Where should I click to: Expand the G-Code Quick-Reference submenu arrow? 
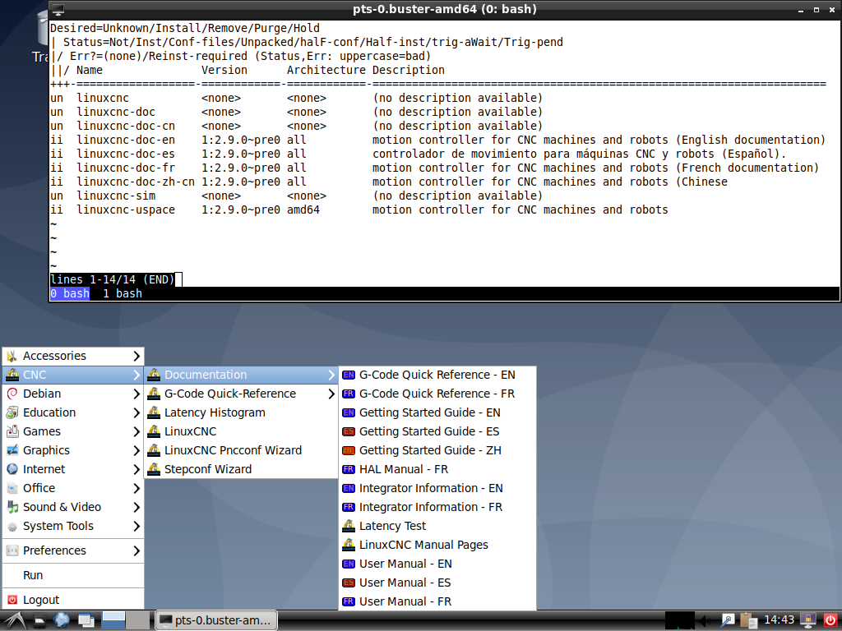click(x=331, y=394)
